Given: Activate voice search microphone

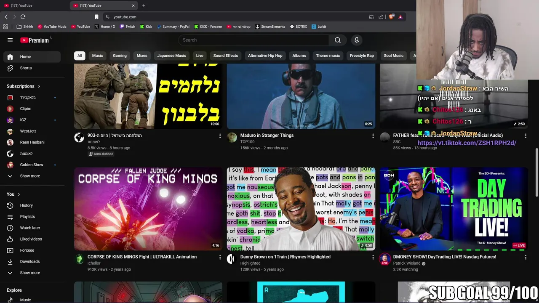Looking at the screenshot, I should point(357,40).
